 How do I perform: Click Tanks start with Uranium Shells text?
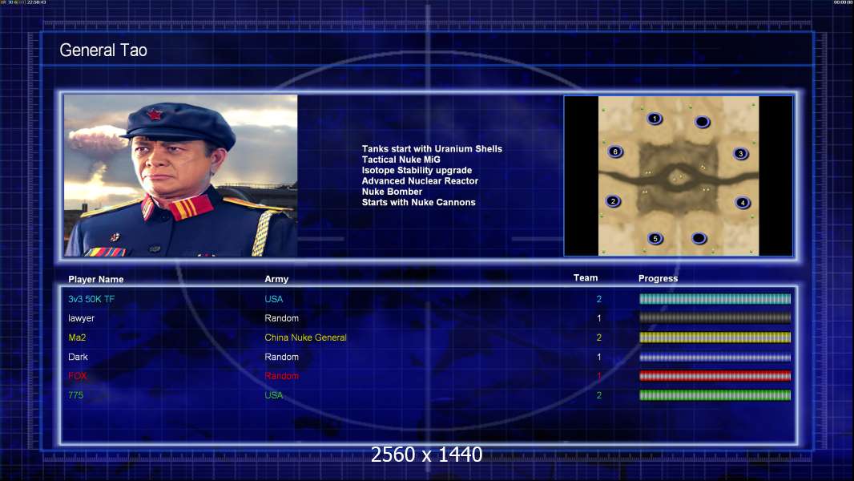click(432, 149)
